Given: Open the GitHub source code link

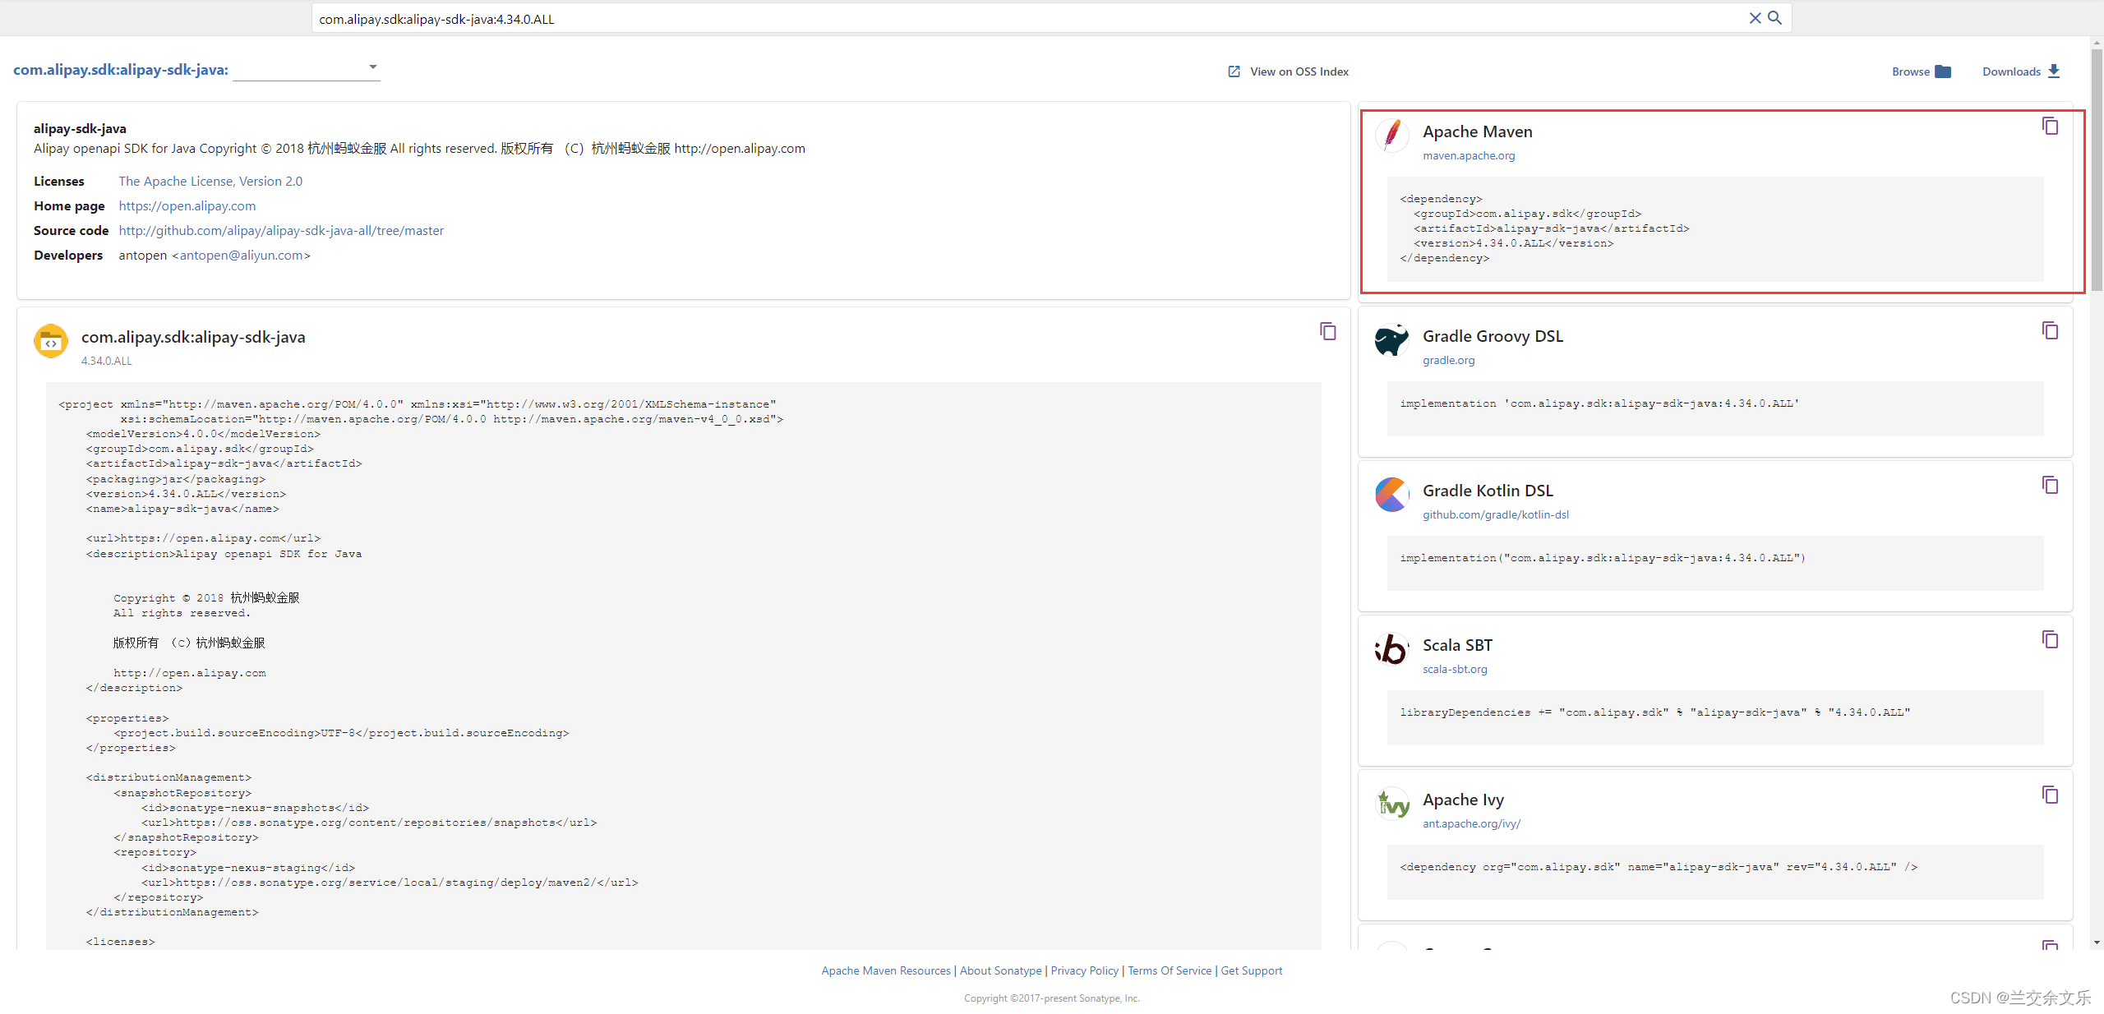Looking at the screenshot, I should [x=281, y=230].
